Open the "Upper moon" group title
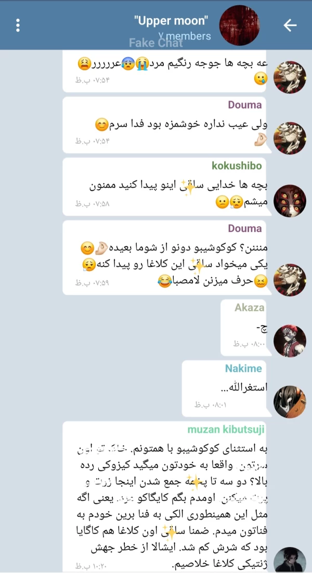Image resolution: width=312 pixels, height=573 pixels. 172,21
